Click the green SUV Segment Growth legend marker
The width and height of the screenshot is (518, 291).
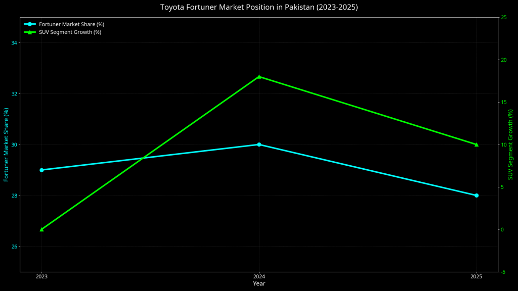pyautogui.click(x=29, y=31)
